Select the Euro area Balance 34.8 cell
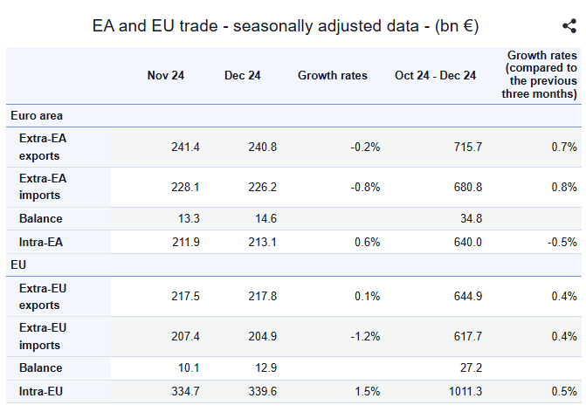 471,218
